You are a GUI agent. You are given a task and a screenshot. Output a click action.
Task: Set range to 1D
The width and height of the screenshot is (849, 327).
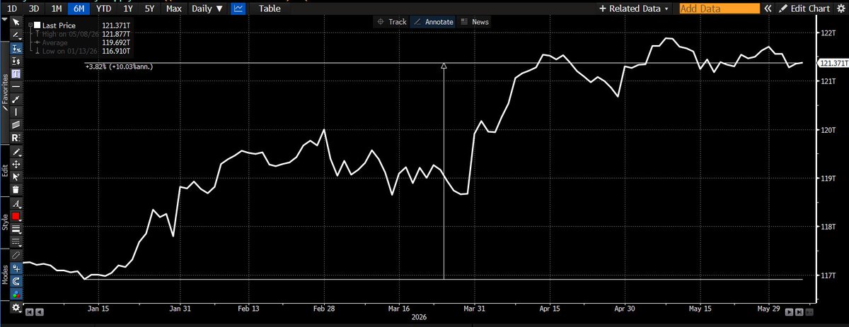[x=11, y=8]
